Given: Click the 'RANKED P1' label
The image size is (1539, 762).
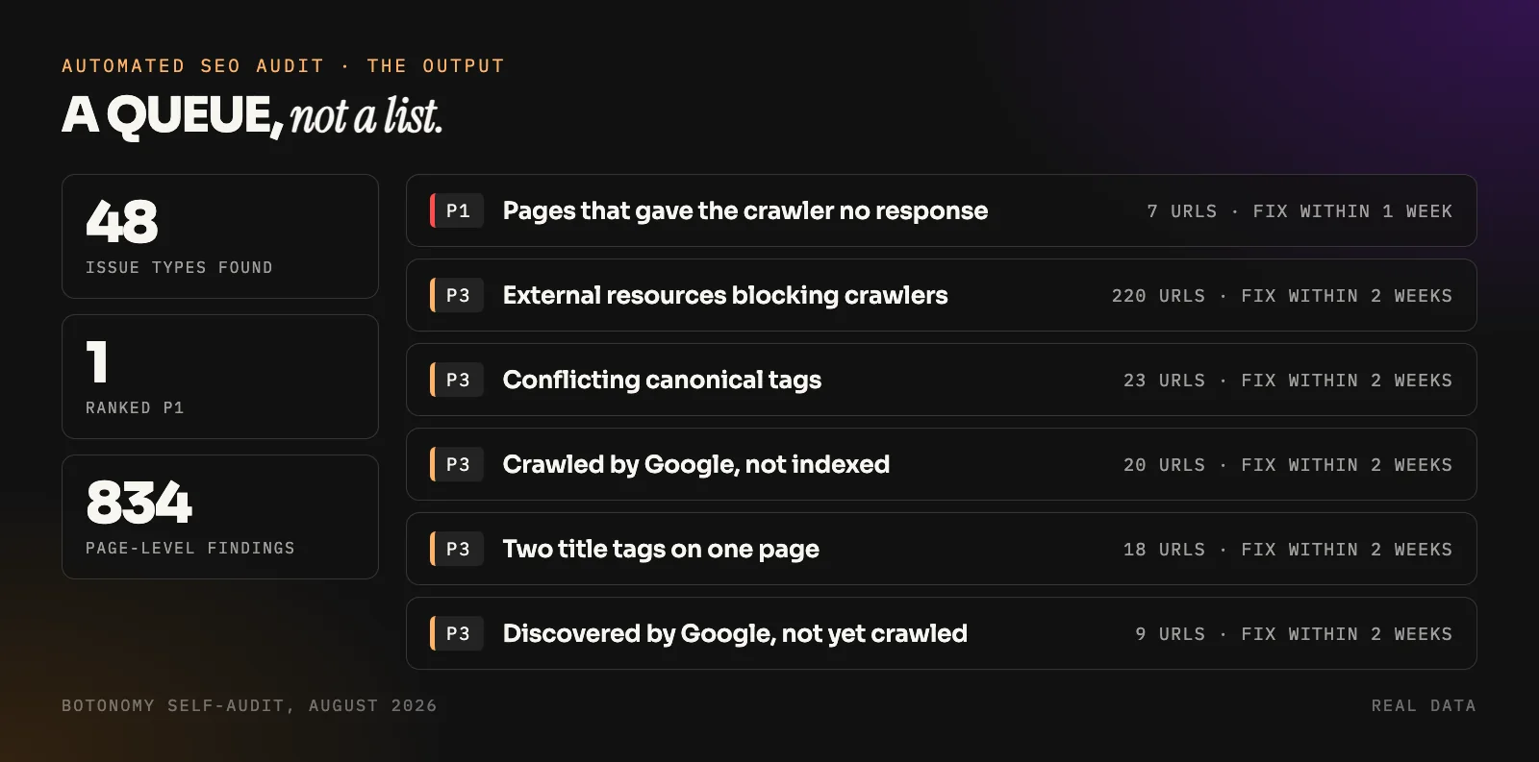Looking at the screenshot, I should tap(135, 407).
